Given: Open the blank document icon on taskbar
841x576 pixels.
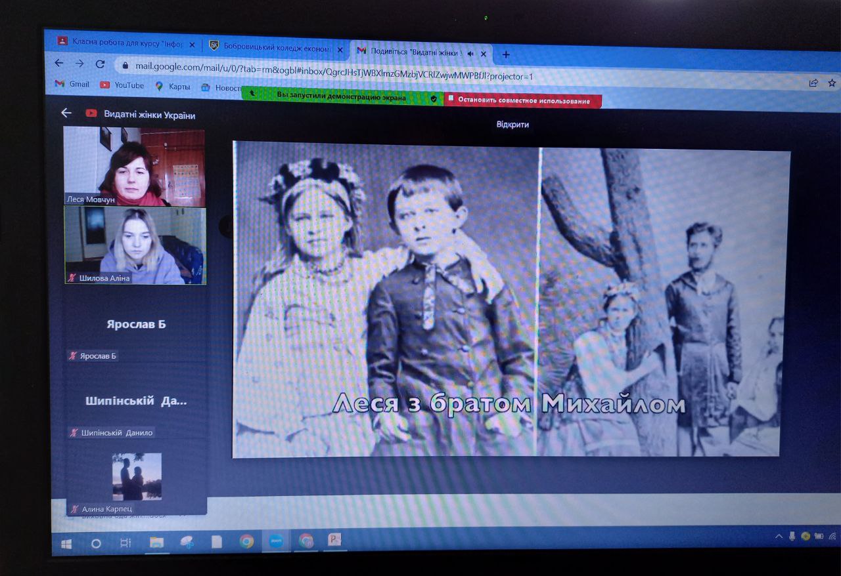Looking at the screenshot, I should point(217,542).
